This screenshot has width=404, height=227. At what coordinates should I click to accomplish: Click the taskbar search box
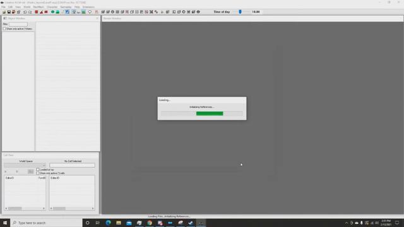coord(46,223)
